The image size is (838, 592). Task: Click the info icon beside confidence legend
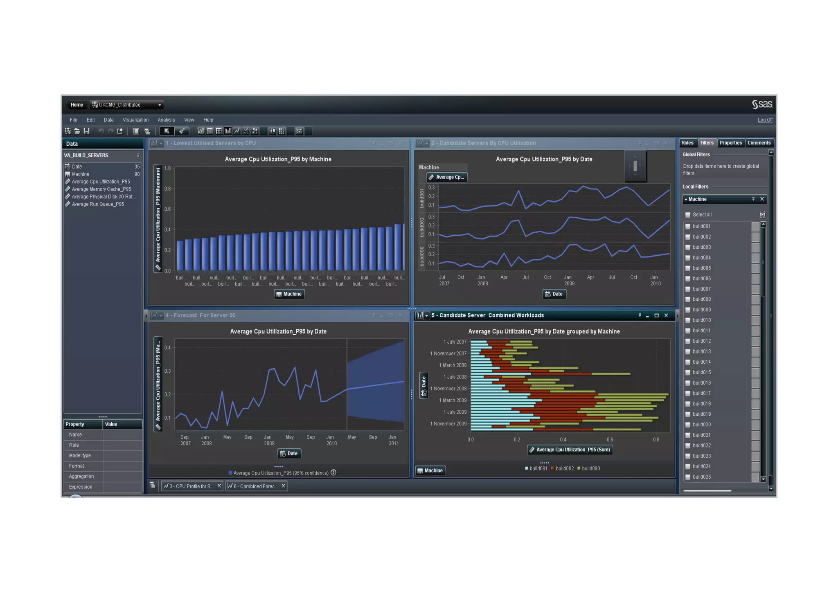[333, 473]
